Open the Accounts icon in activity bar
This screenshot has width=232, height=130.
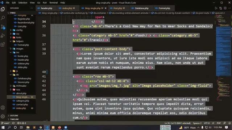tap(3, 108)
